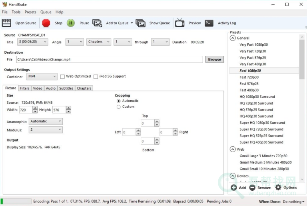
Task: Click the Browse button for destination
Action: [x=214, y=59]
